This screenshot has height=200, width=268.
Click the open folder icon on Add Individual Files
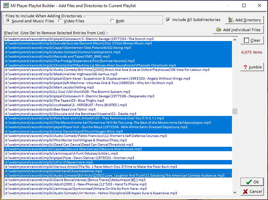click(x=219, y=29)
